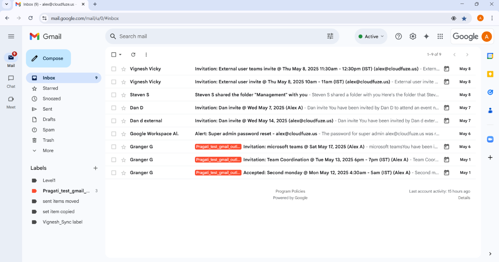Viewport: 499px width, 262px height.
Task: Check the External user invite 10am email
Action: coord(114,82)
